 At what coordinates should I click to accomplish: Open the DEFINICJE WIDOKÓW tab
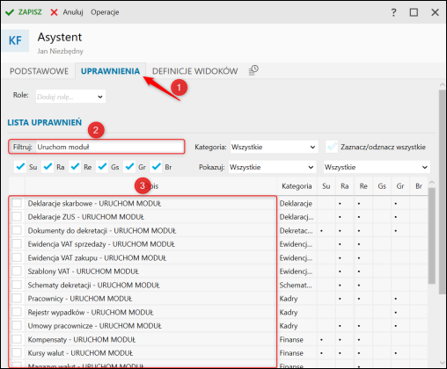point(194,71)
